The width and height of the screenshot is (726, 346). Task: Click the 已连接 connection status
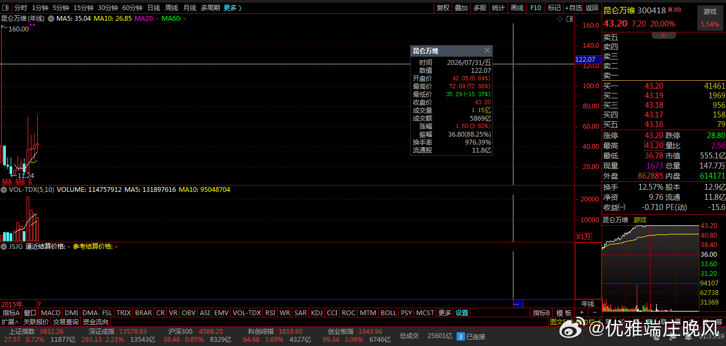click(476, 336)
